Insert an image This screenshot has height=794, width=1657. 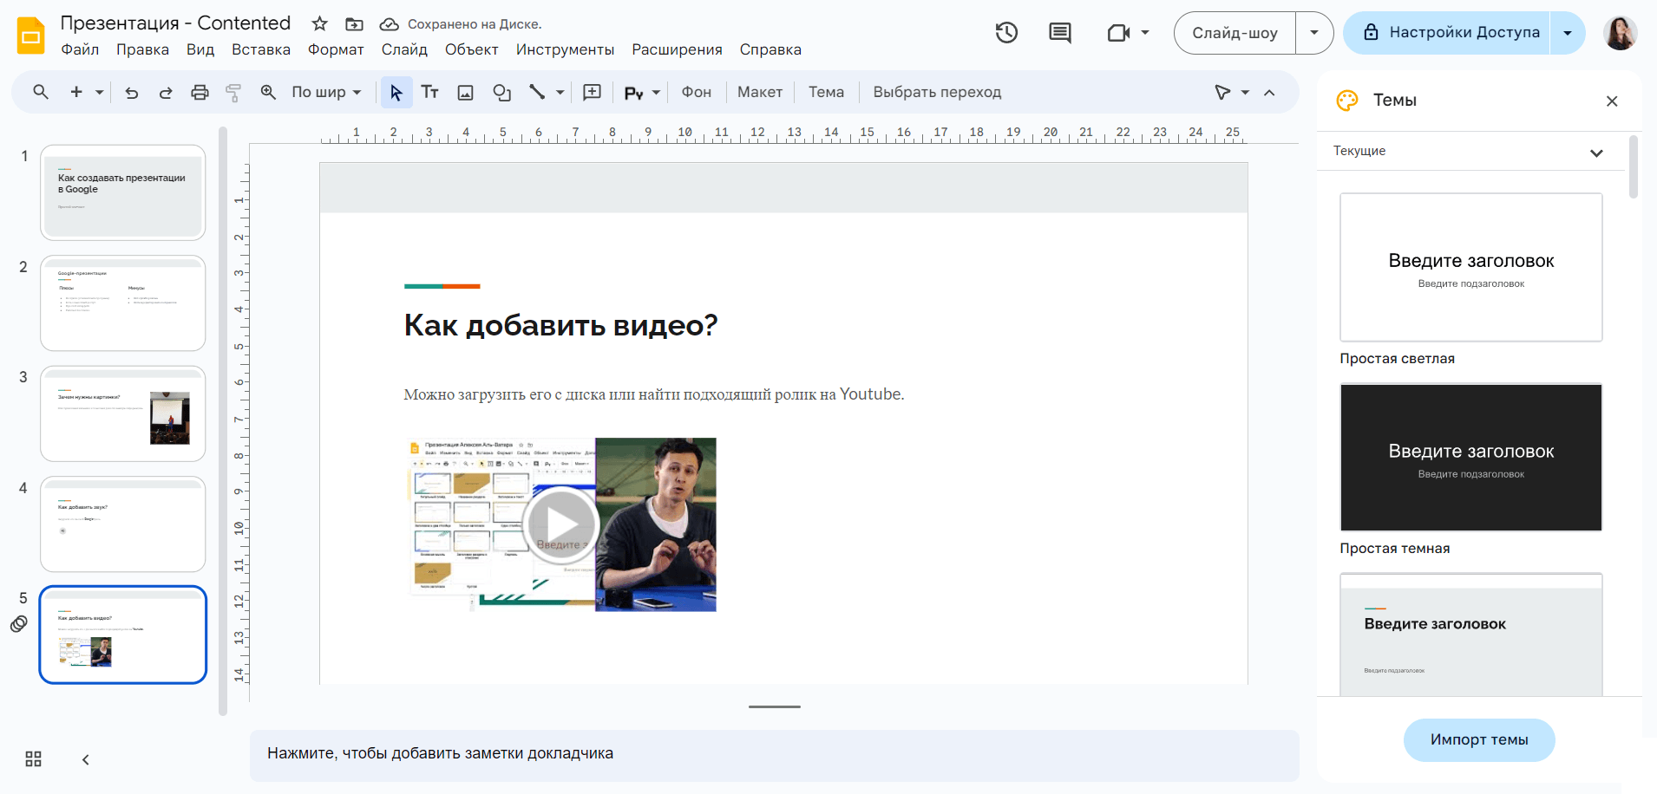(x=466, y=92)
